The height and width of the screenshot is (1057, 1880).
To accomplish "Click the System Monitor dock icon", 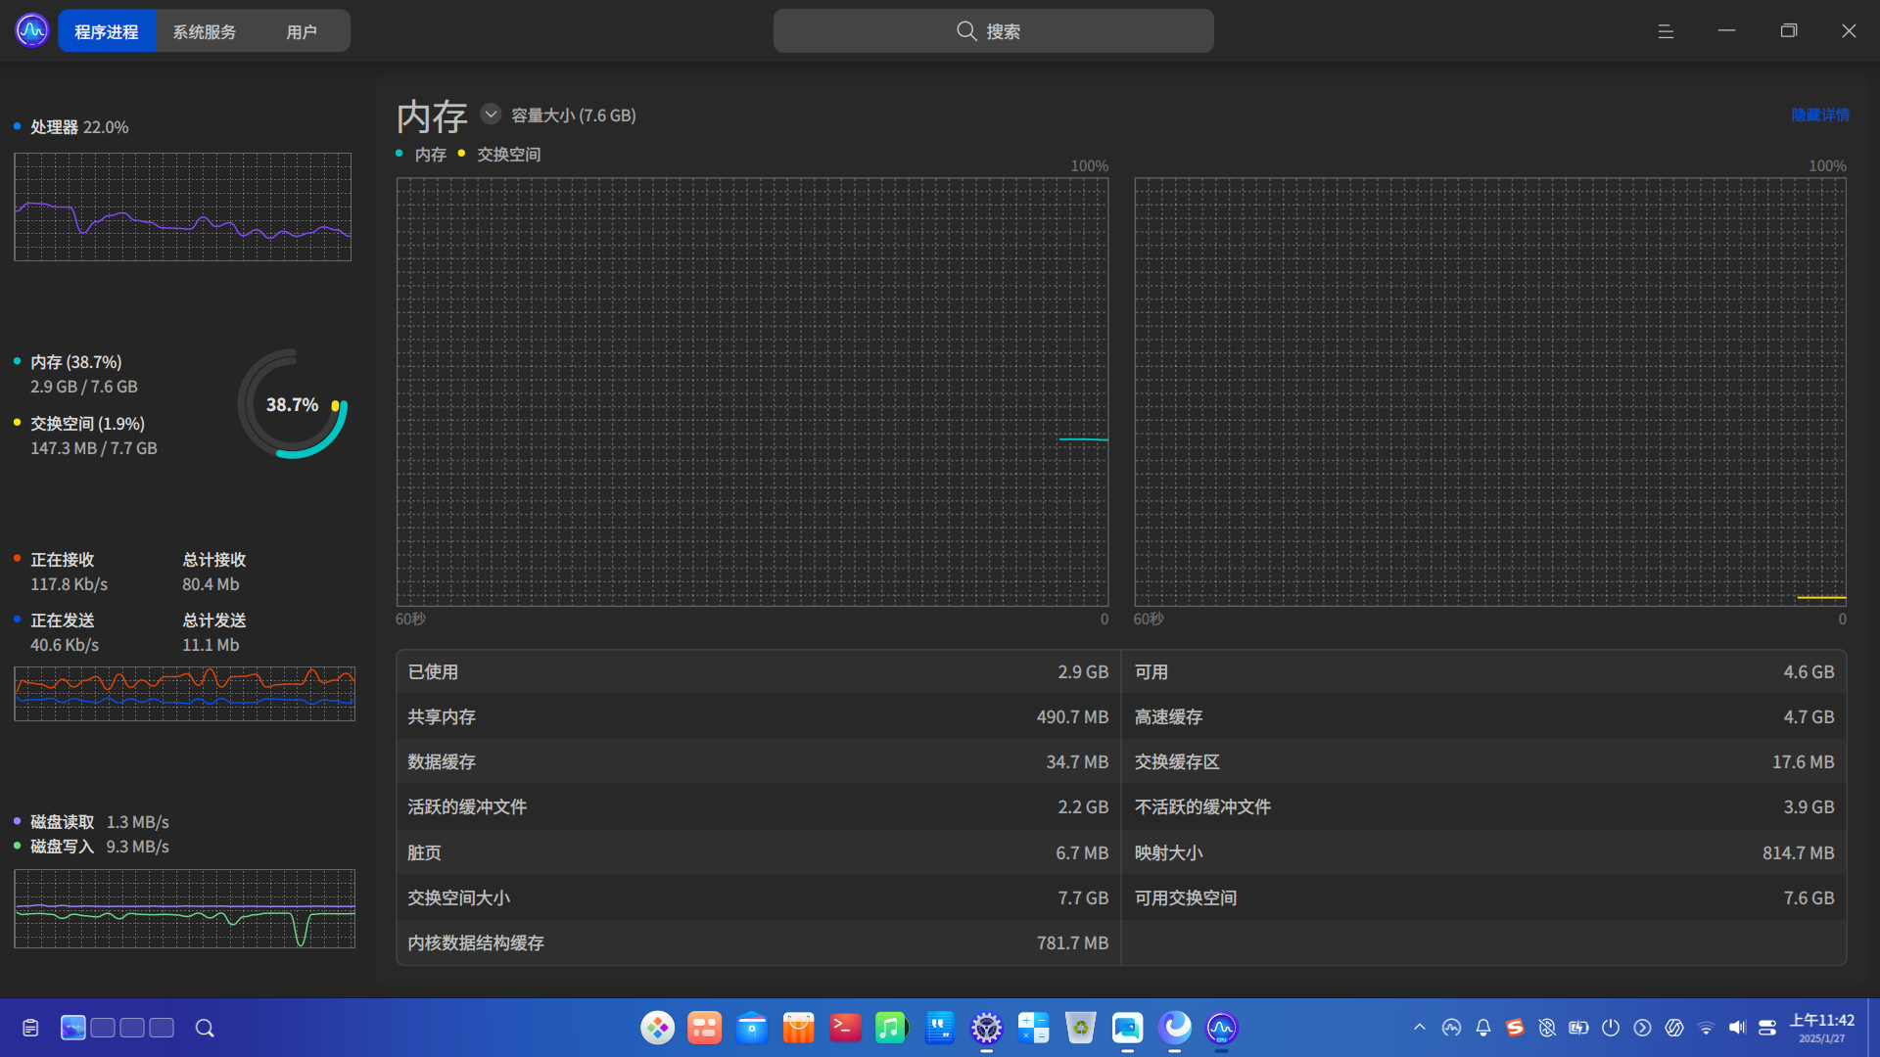I will (x=1221, y=1028).
